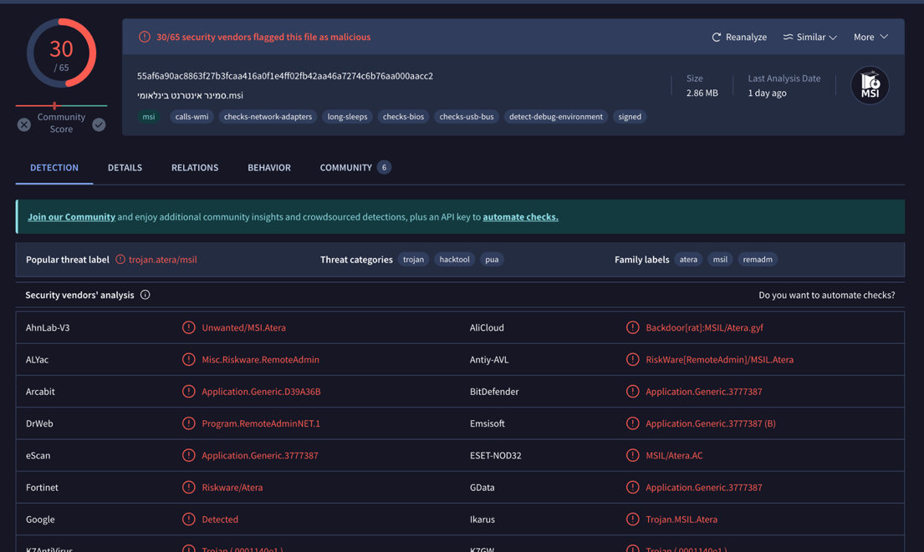Viewport: 924px width, 552px height.
Task: Click the 2.86 MB size value
Action: point(702,93)
